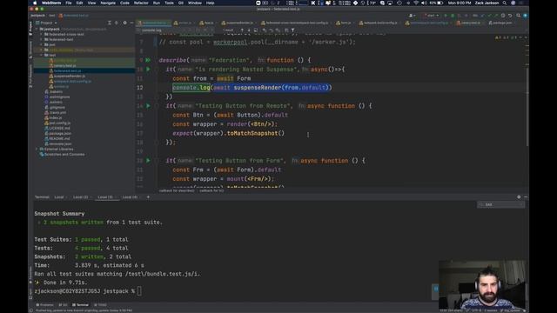Click the volume icon in macOS menu bar
This screenshot has width=557, height=313.
(424, 3)
